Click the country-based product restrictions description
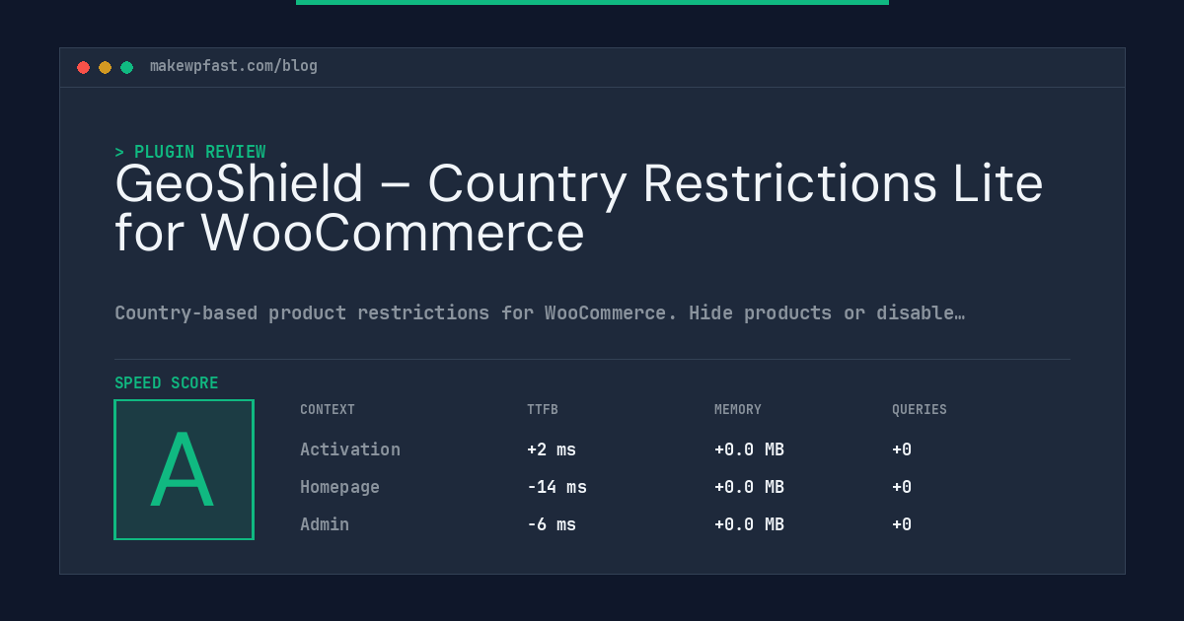Screen dimensions: 1184x621 [540, 313]
